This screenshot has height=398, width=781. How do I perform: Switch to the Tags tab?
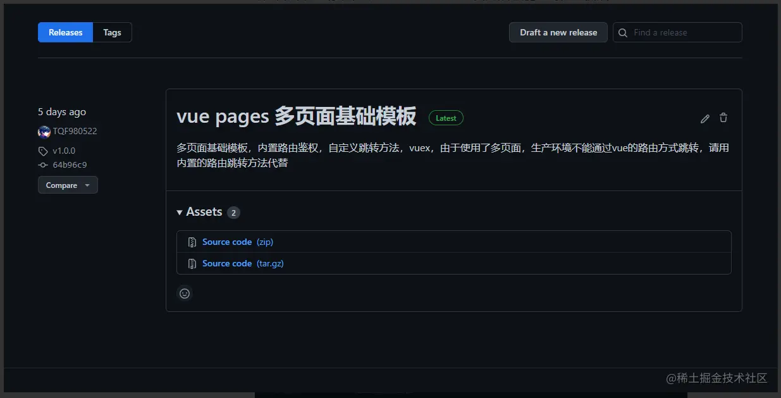coord(112,32)
